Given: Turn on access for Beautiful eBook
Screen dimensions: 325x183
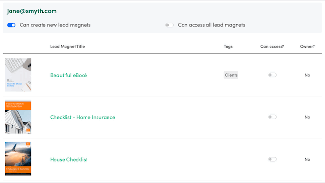Looking at the screenshot, I should pos(272,75).
